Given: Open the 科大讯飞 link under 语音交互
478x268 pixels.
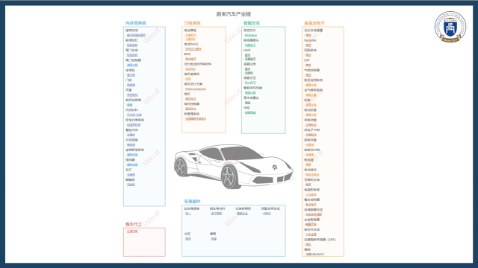Looking at the screenshot, I should [x=250, y=83].
